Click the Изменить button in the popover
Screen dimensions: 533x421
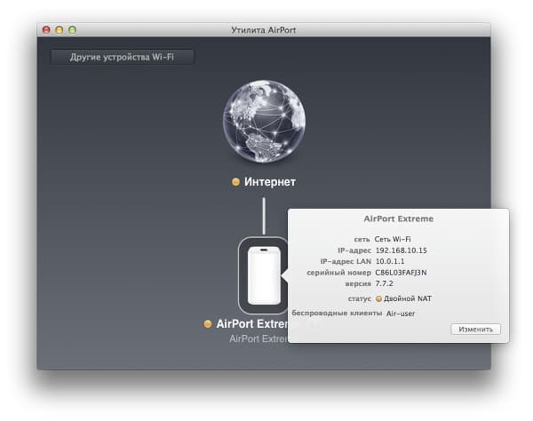click(475, 329)
